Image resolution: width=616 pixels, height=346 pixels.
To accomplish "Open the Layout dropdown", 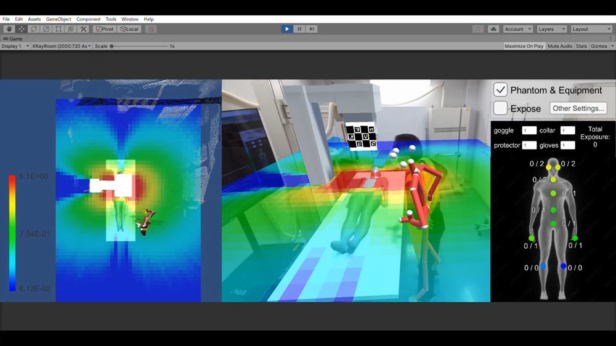I will click(x=591, y=29).
